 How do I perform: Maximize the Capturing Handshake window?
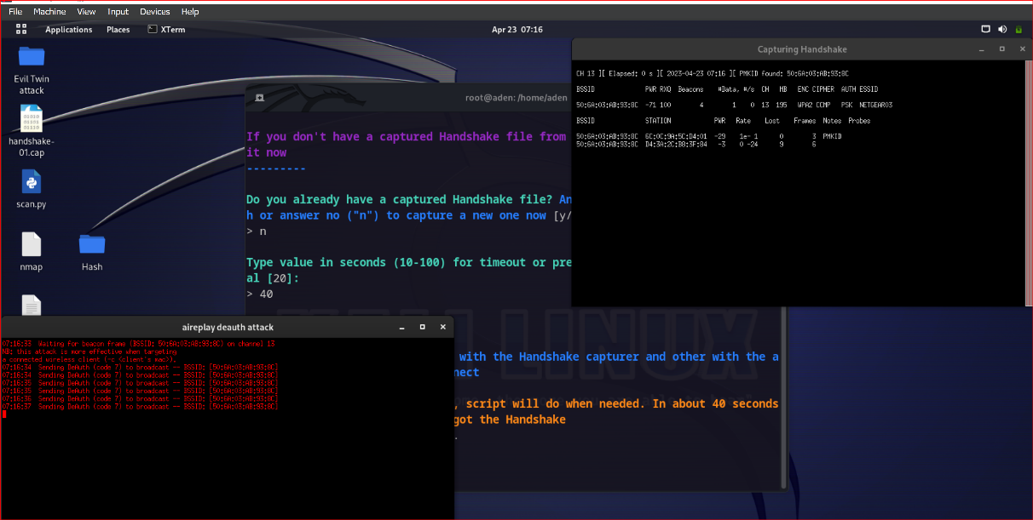(x=1001, y=49)
